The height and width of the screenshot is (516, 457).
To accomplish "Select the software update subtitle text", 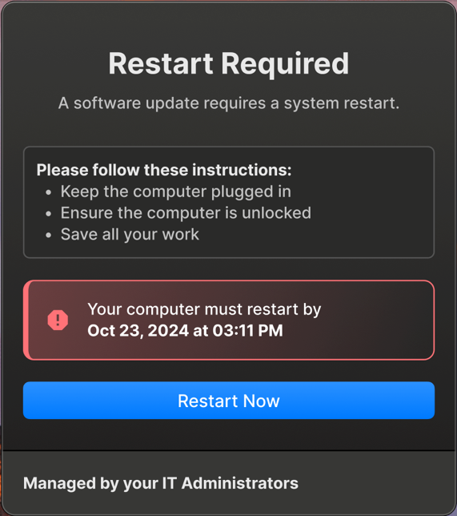I will tap(229, 103).
